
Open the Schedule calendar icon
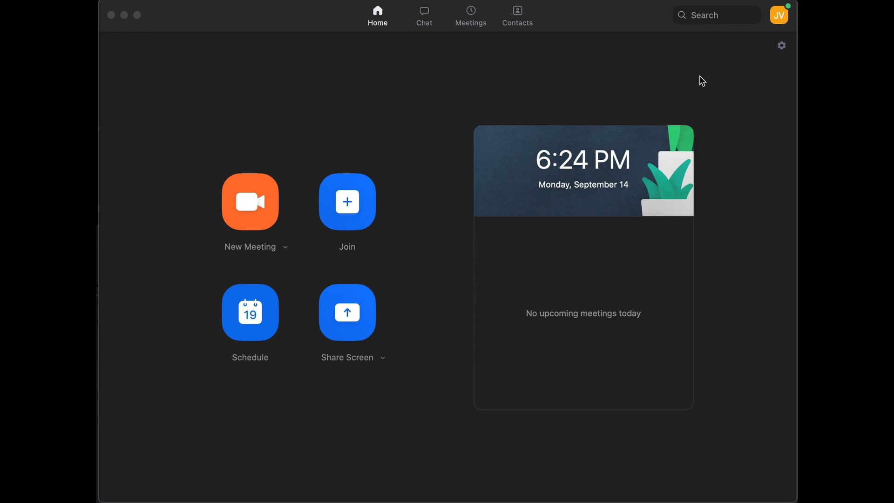point(250,313)
